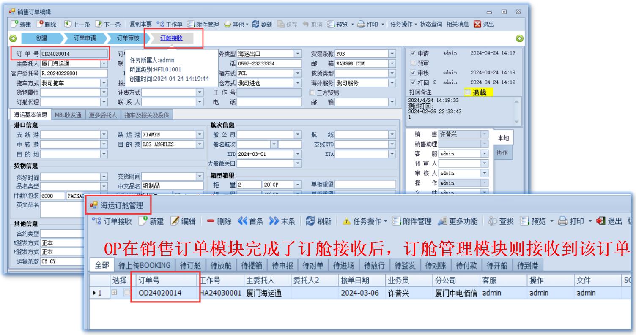Jump to first record with 首条
This screenshot has width=636, height=335.
[242, 221]
